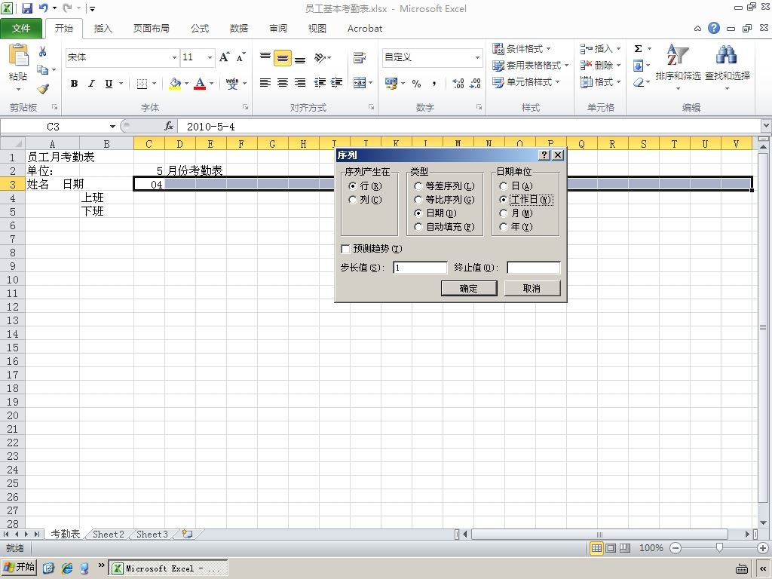772x579 pixels.
Task: Select 月 (Month) date unit radio
Action: tap(503, 213)
